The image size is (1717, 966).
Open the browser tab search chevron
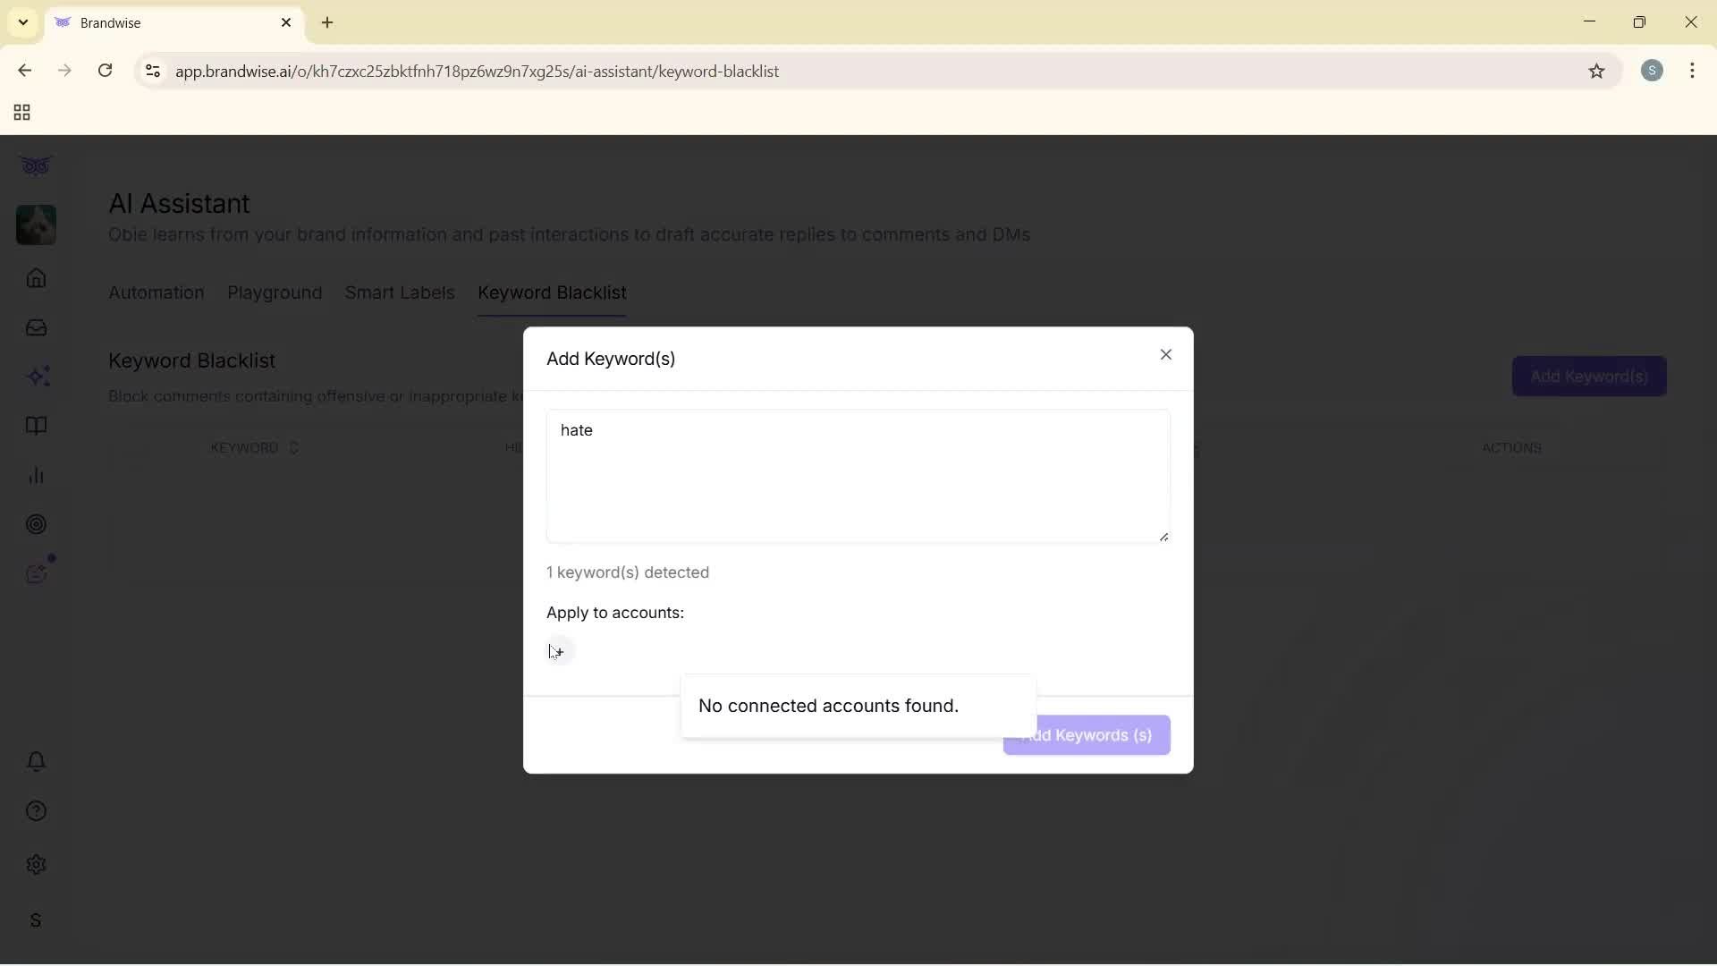pos(21,22)
